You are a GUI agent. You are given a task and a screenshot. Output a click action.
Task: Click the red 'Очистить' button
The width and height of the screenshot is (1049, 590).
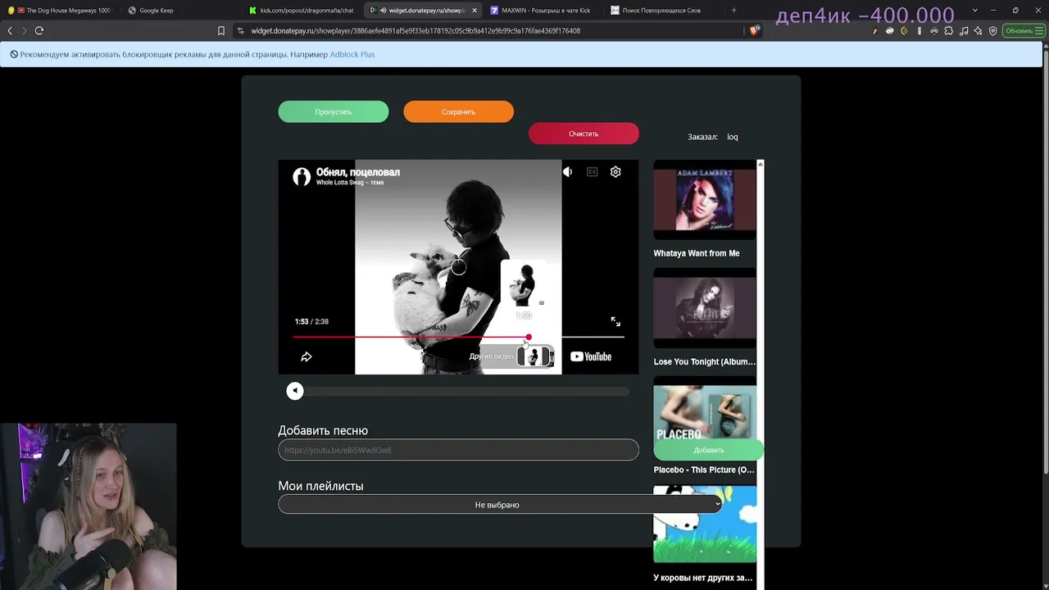584,134
